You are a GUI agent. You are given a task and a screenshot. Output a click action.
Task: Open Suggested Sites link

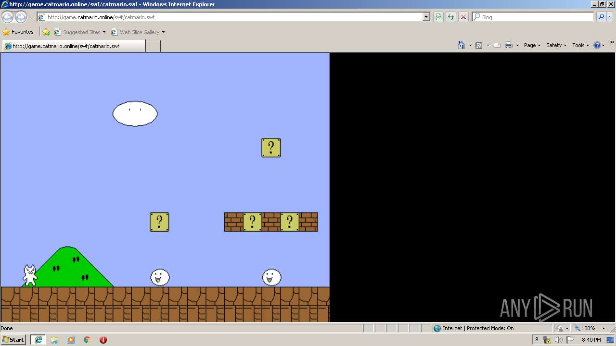79,32
